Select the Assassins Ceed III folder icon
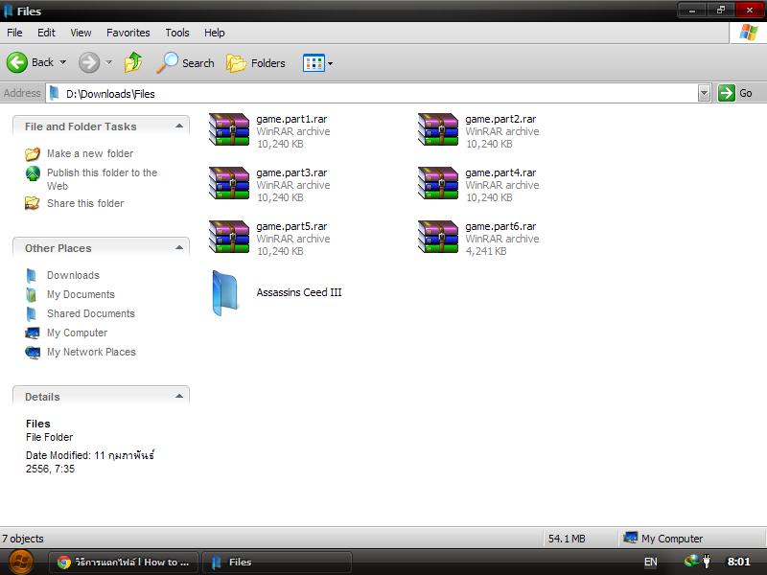Image resolution: width=767 pixels, height=575 pixels. tap(225, 293)
